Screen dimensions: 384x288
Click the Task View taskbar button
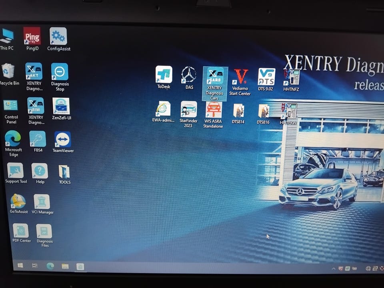[35, 266]
